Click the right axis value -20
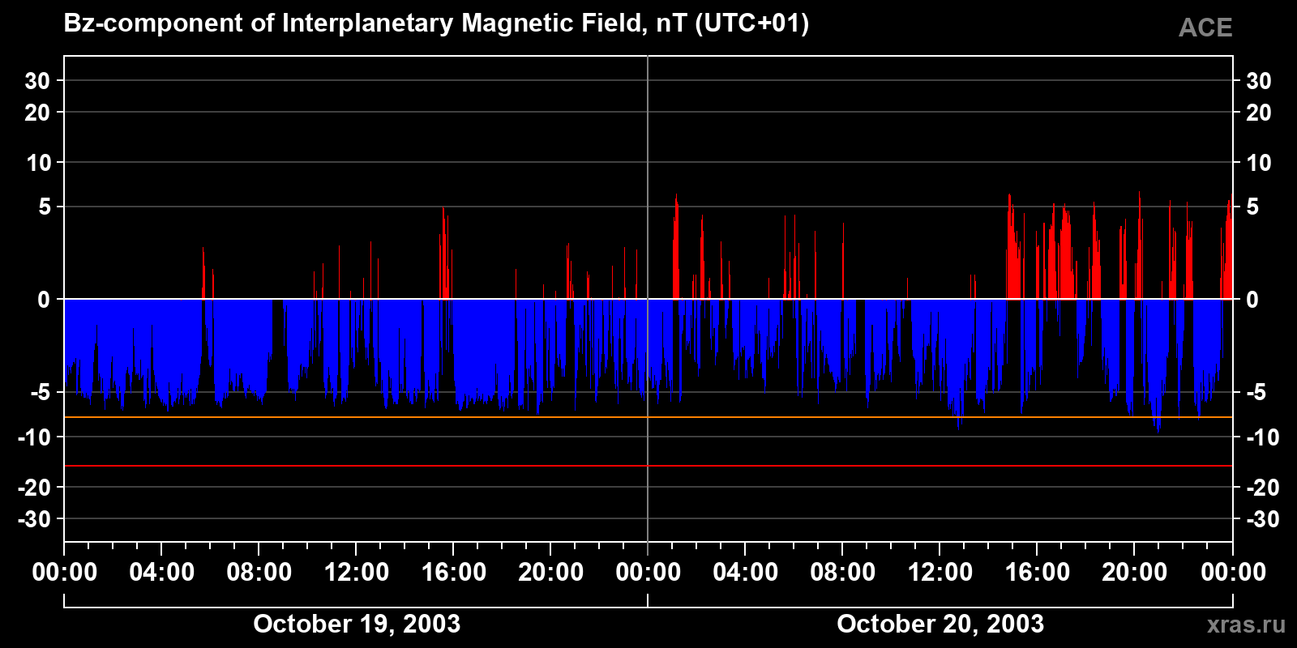Image resolution: width=1297 pixels, height=648 pixels. (1262, 488)
